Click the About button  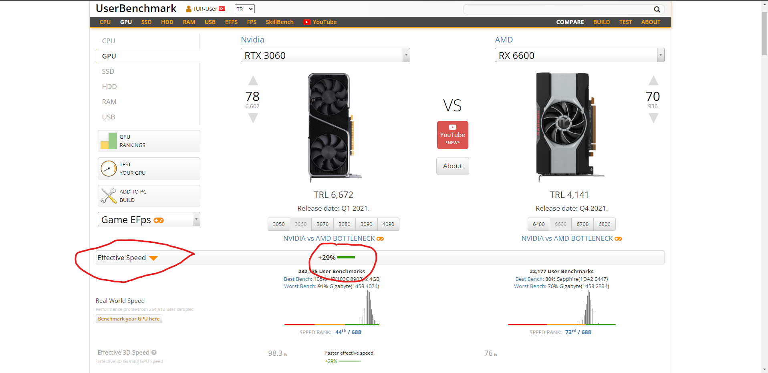pos(453,166)
